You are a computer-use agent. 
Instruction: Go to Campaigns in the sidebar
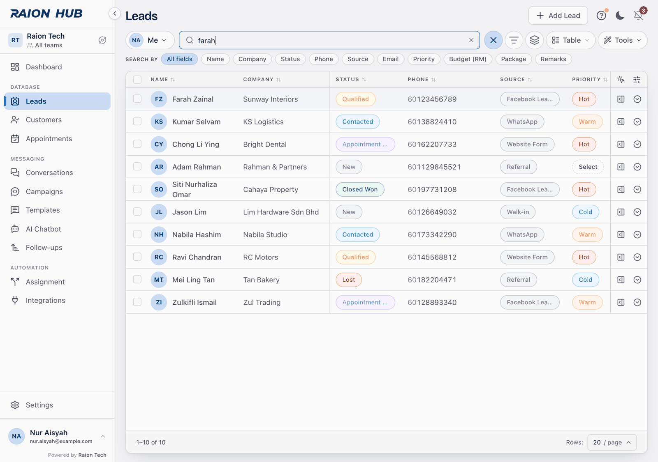pos(57,191)
